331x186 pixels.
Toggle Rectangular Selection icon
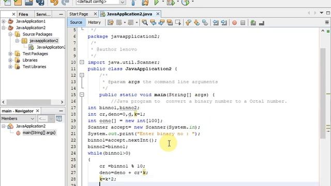click(x=178, y=22)
